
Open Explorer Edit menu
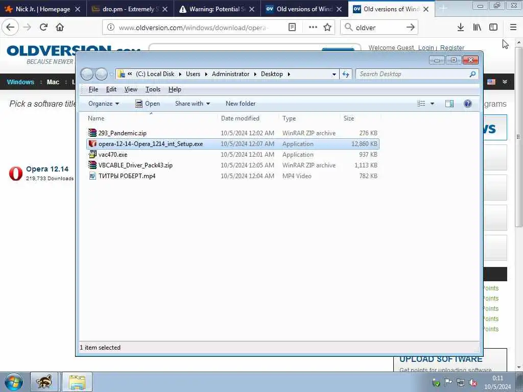[111, 89]
